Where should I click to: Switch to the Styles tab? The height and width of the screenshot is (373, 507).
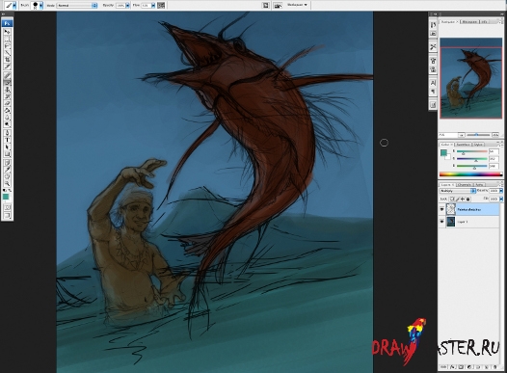point(478,145)
